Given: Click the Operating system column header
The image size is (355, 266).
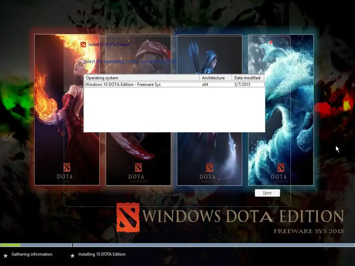Looking at the screenshot, I should pos(142,78).
